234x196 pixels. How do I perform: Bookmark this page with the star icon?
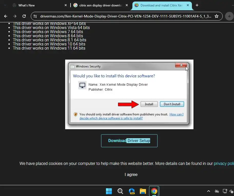(217, 16)
